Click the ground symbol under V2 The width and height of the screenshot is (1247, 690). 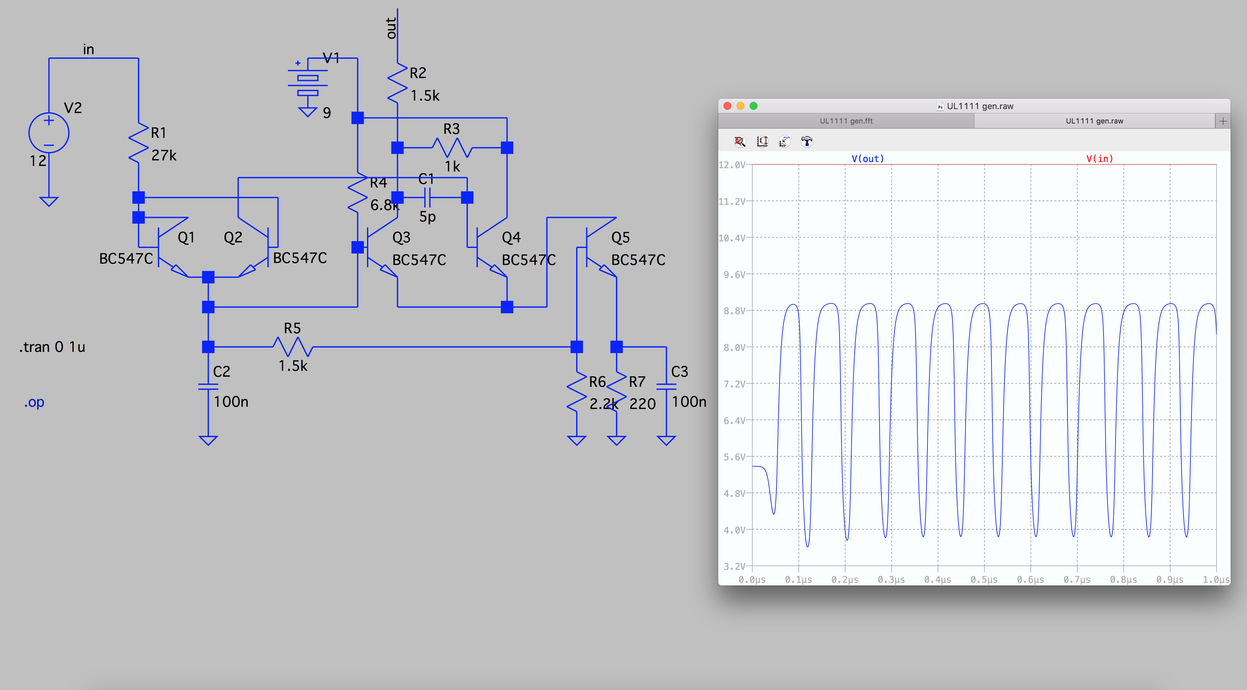[49, 201]
